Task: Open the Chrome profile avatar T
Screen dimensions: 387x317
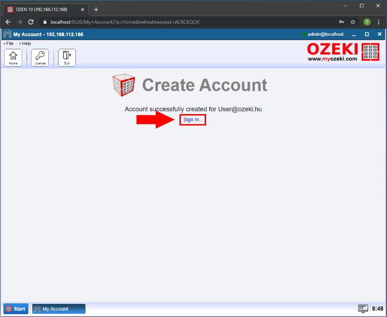Action: pos(367,22)
